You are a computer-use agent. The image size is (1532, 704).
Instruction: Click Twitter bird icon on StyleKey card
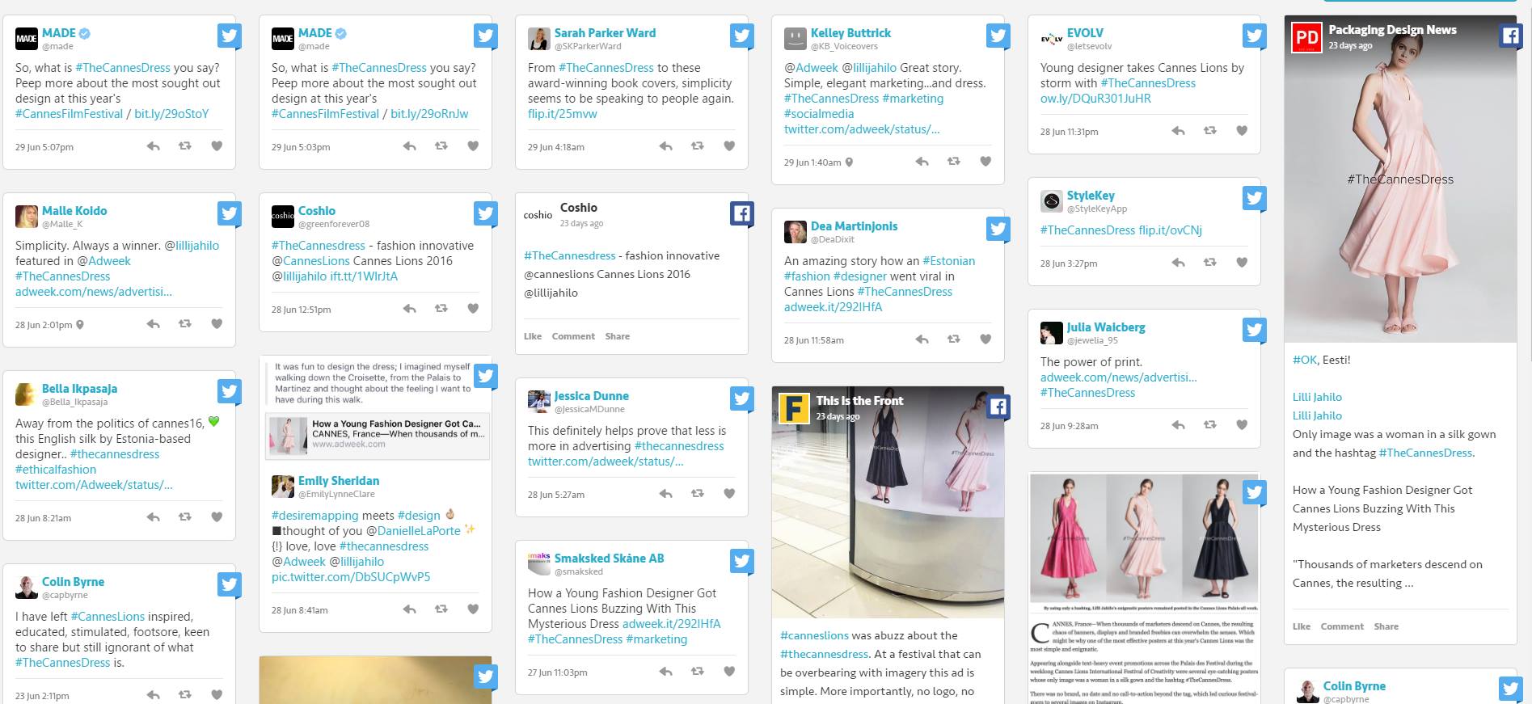(x=1254, y=198)
